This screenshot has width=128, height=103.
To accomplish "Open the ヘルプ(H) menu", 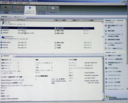I will pos(27,3).
